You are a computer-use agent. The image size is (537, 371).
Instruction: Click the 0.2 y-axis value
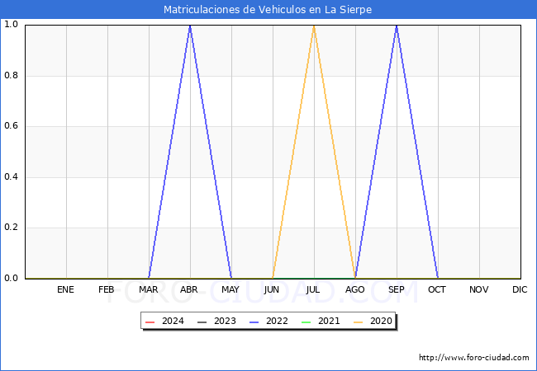[x=11, y=228]
